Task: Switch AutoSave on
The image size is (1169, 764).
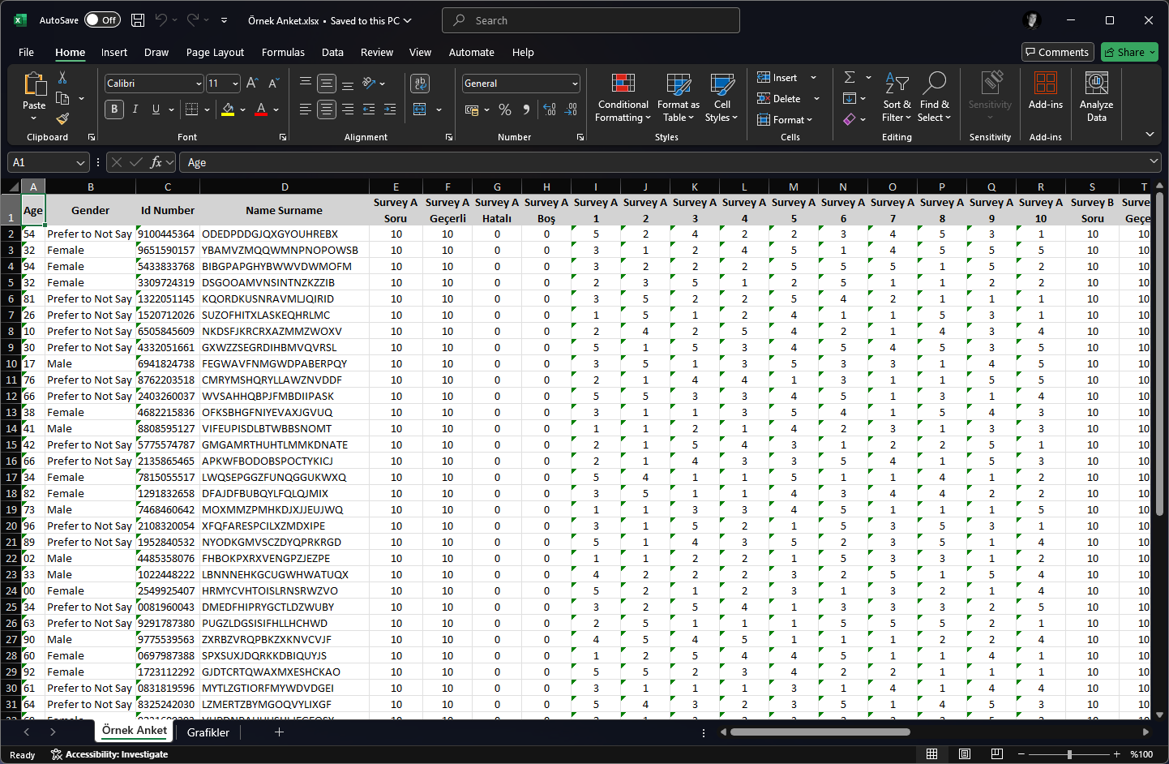Action: point(102,19)
